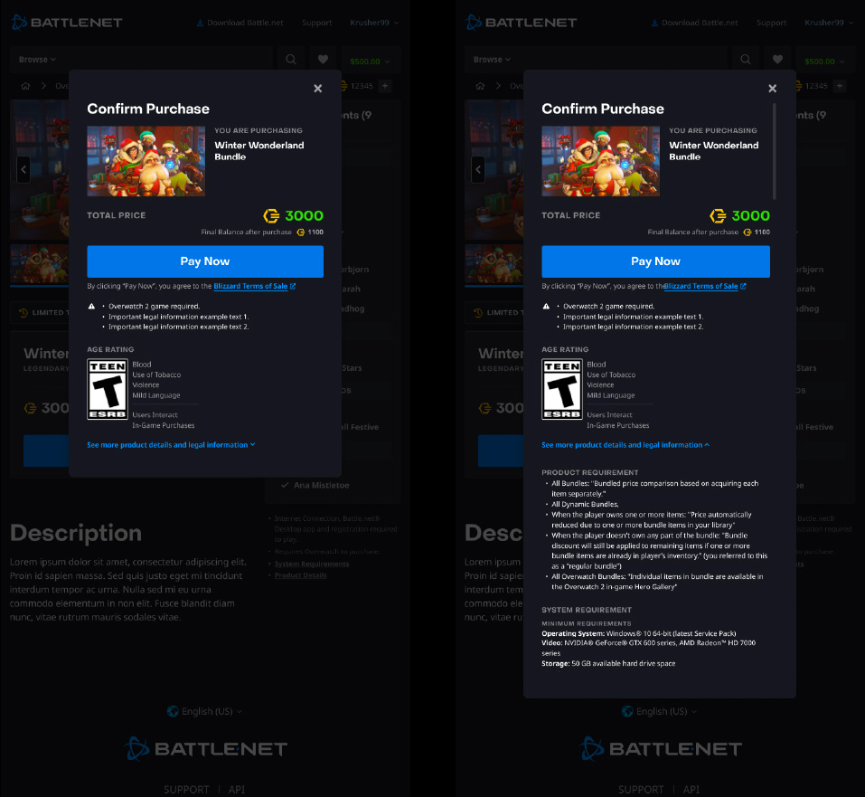This screenshot has width=865, height=797.
Task: Click 'Final Balance after purchase' 1100 in left dialog
Action: tap(262, 232)
